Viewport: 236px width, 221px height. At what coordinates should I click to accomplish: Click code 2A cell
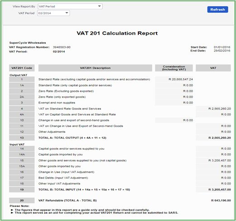coord(22,97)
